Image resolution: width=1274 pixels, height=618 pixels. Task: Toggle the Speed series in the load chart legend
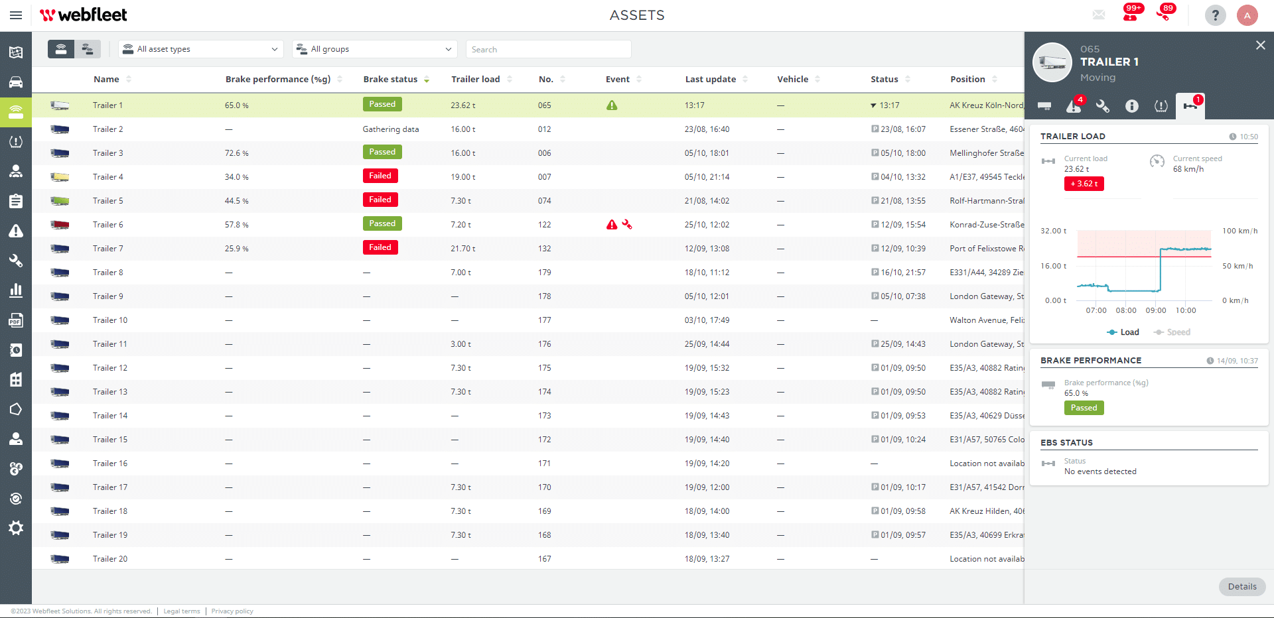click(x=1171, y=332)
